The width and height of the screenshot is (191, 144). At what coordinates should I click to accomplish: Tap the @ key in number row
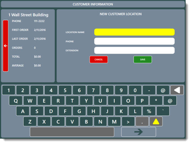[163, 90]
